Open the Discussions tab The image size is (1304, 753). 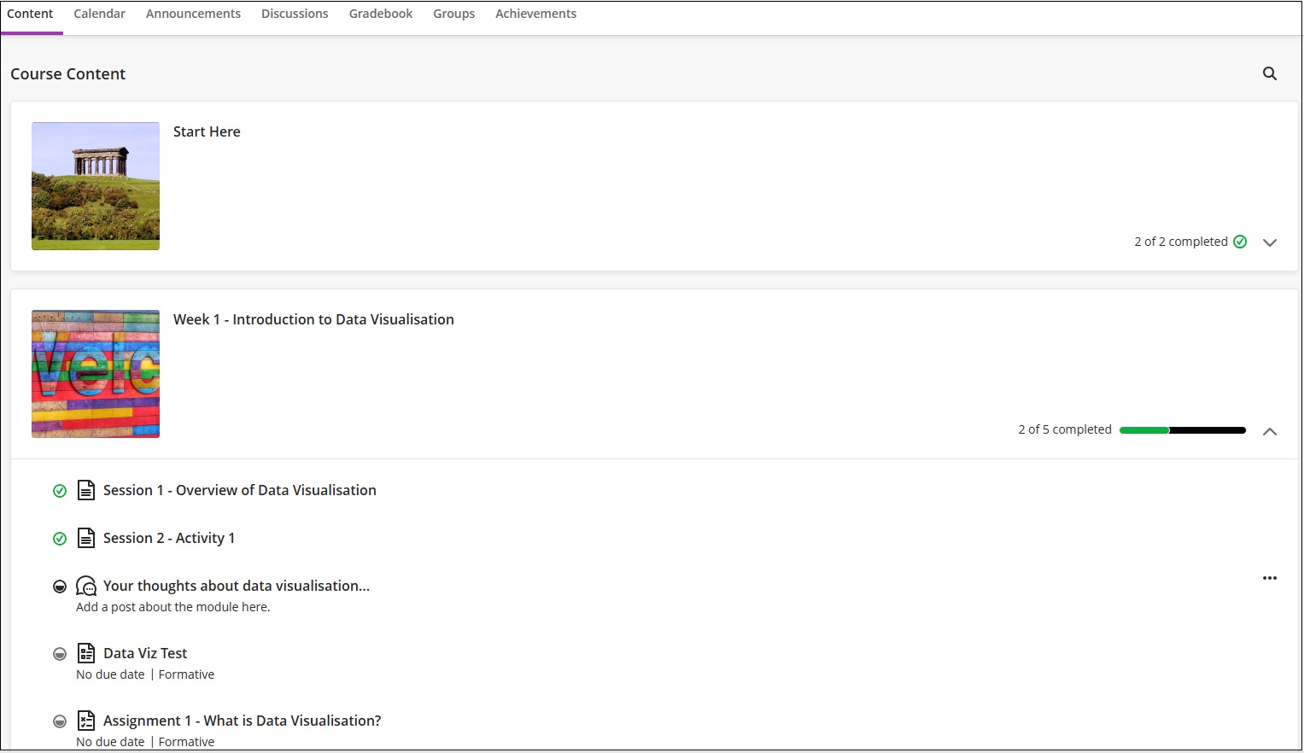tap(295, 13)
